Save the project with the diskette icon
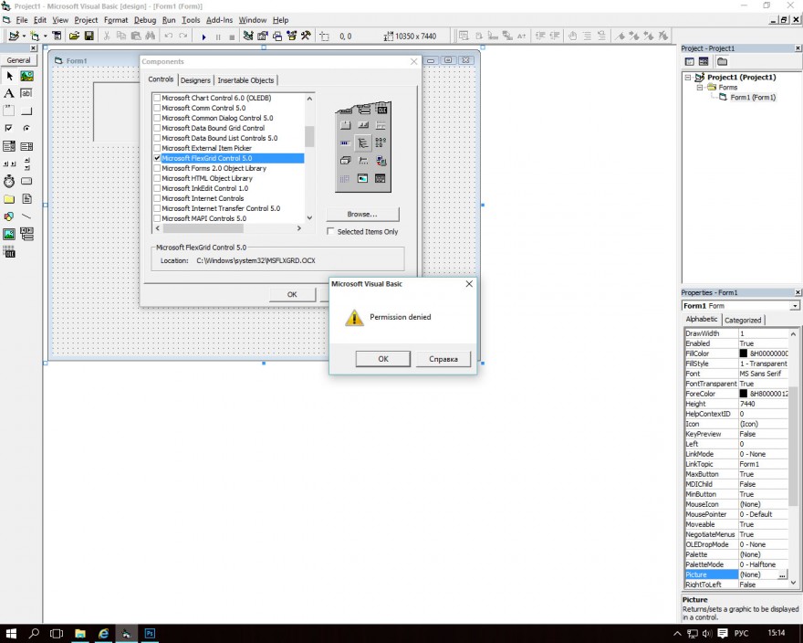The width and height of the screenshot is (803, 643). (89, 36)
